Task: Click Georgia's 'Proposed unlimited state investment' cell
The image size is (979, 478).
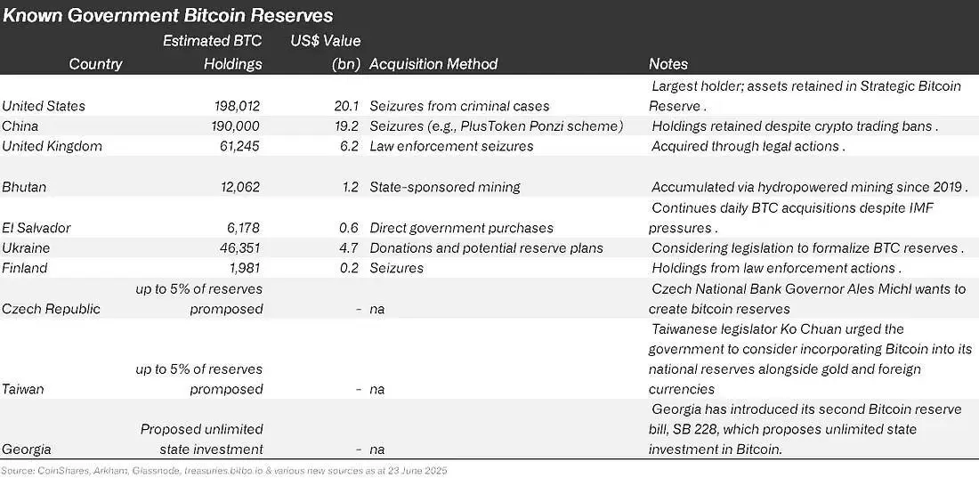Action: pyautogui.click(x=202, y=439)
